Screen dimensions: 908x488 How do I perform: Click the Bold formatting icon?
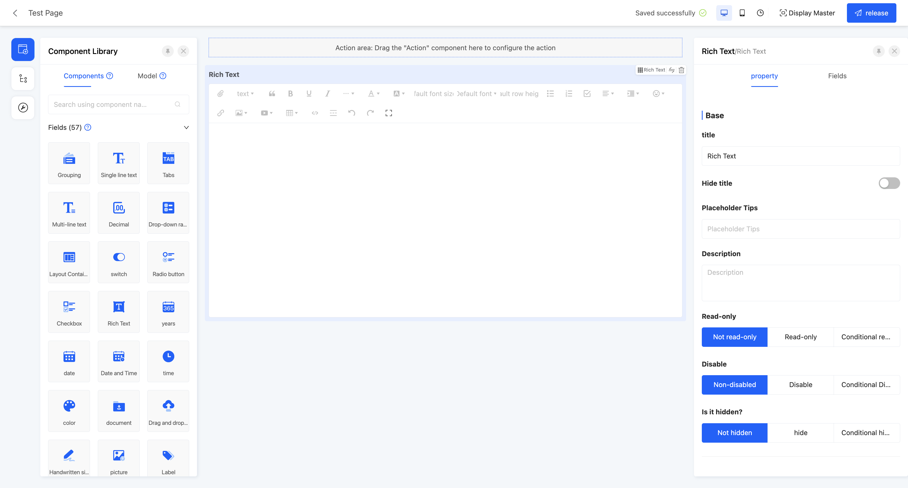click(290, 94)
